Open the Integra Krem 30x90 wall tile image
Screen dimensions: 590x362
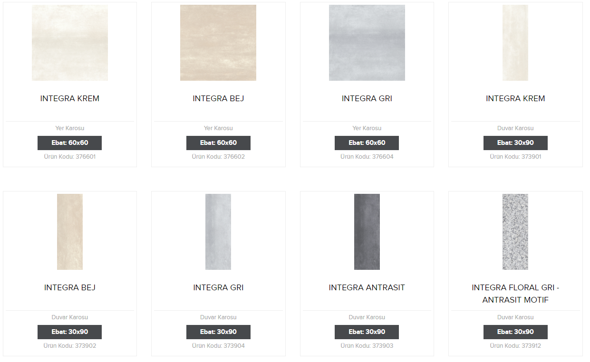point(515,43)
